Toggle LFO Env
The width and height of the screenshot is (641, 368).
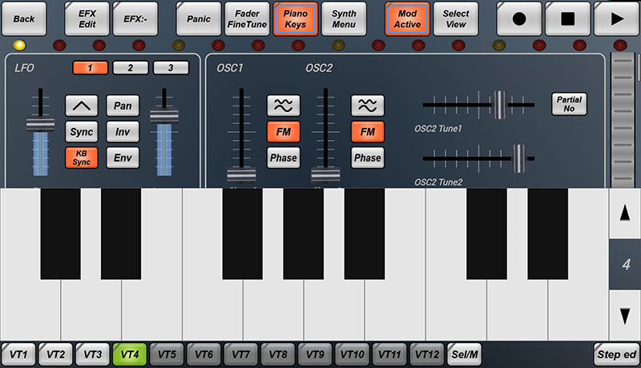point(123,158)
